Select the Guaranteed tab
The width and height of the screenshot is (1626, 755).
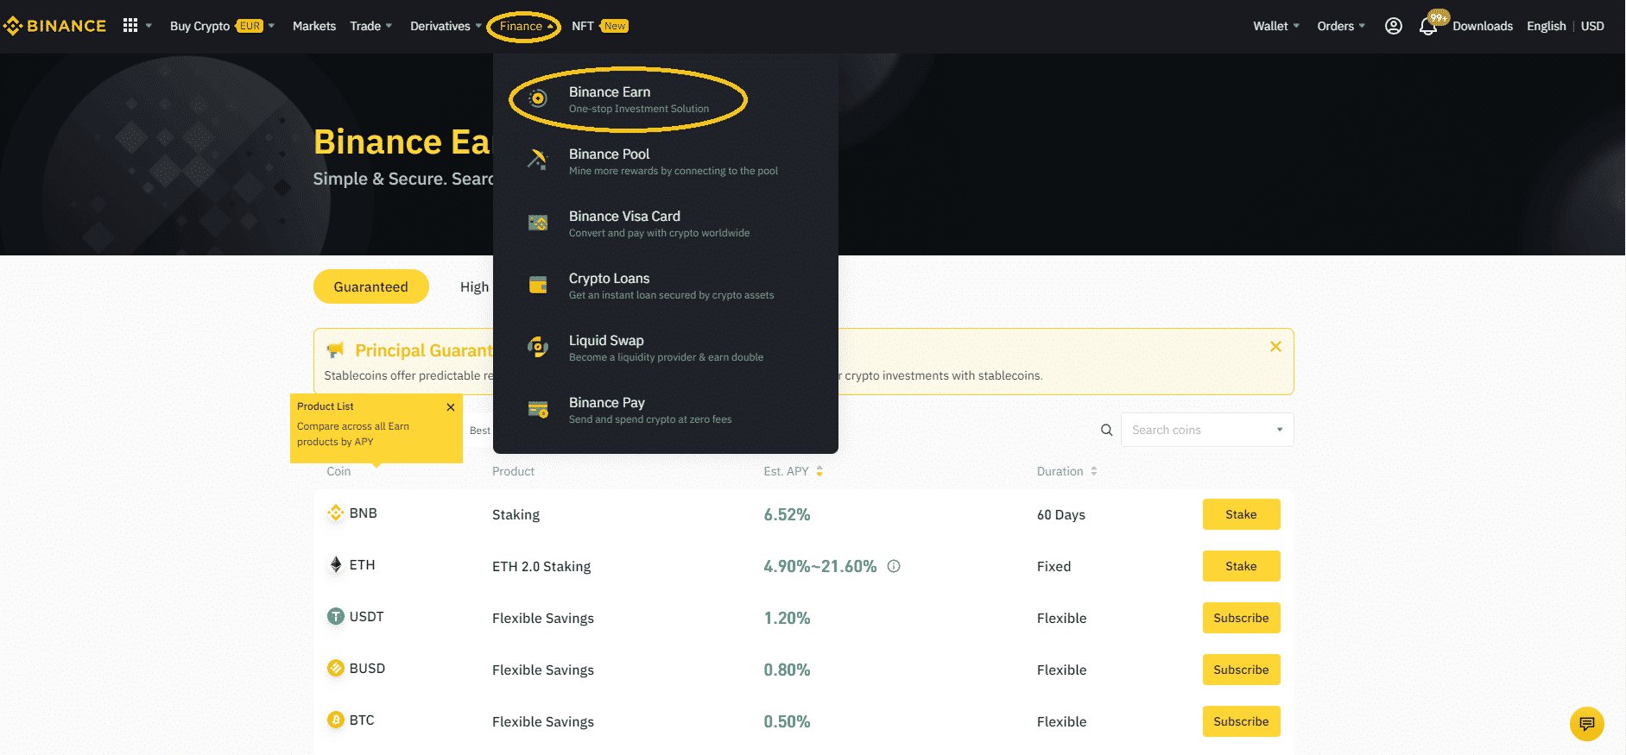370,286
